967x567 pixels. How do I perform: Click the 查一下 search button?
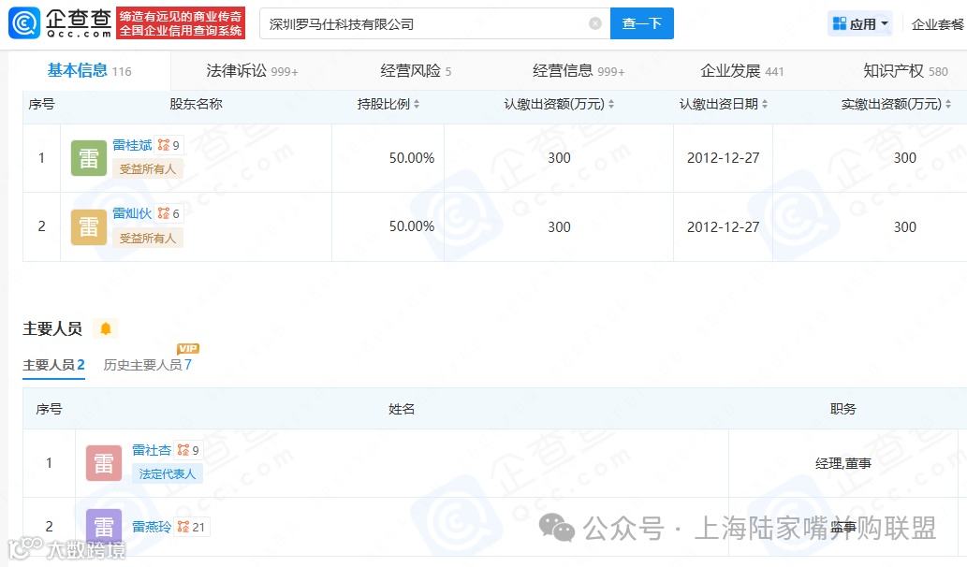(x=642, y=22)
